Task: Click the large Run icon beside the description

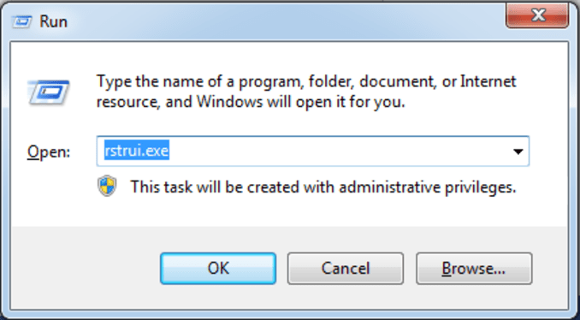Action: (x=49, y=92)
